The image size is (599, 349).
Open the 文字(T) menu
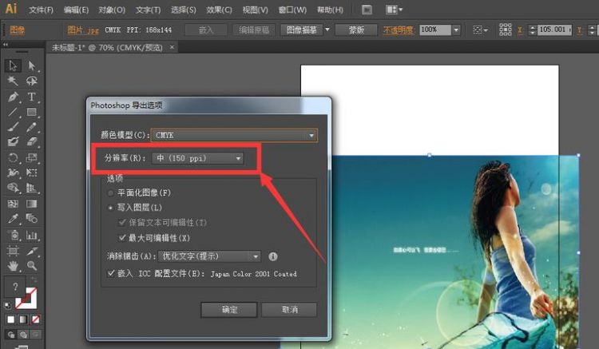[x=149, y=10]
